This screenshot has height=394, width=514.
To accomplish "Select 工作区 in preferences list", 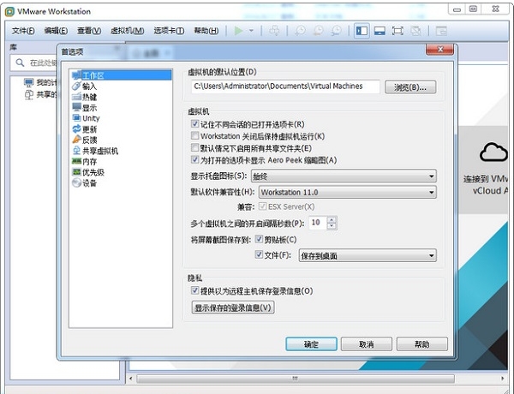I will click(x=122, y=75).
